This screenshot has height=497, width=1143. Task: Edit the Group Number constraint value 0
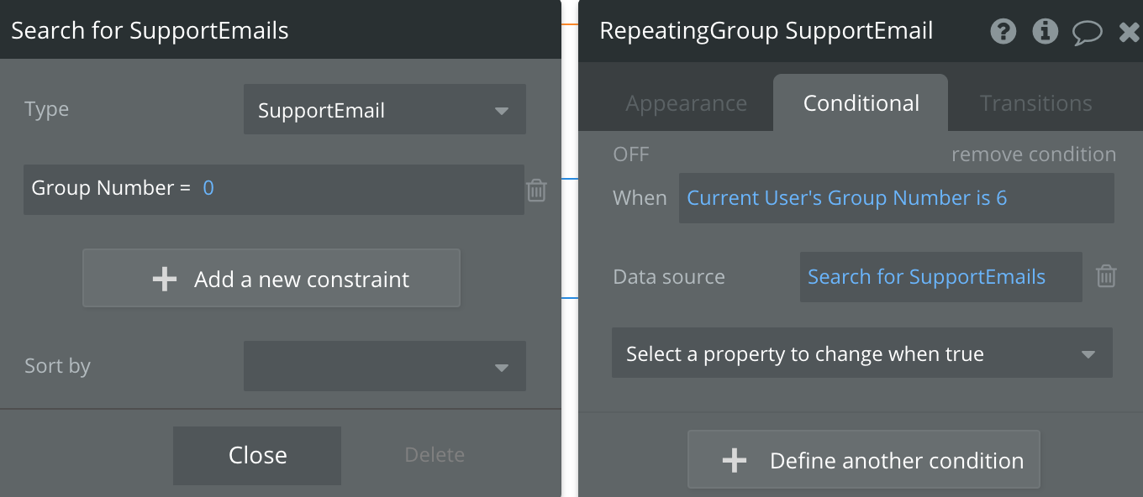tap(208, 188)
